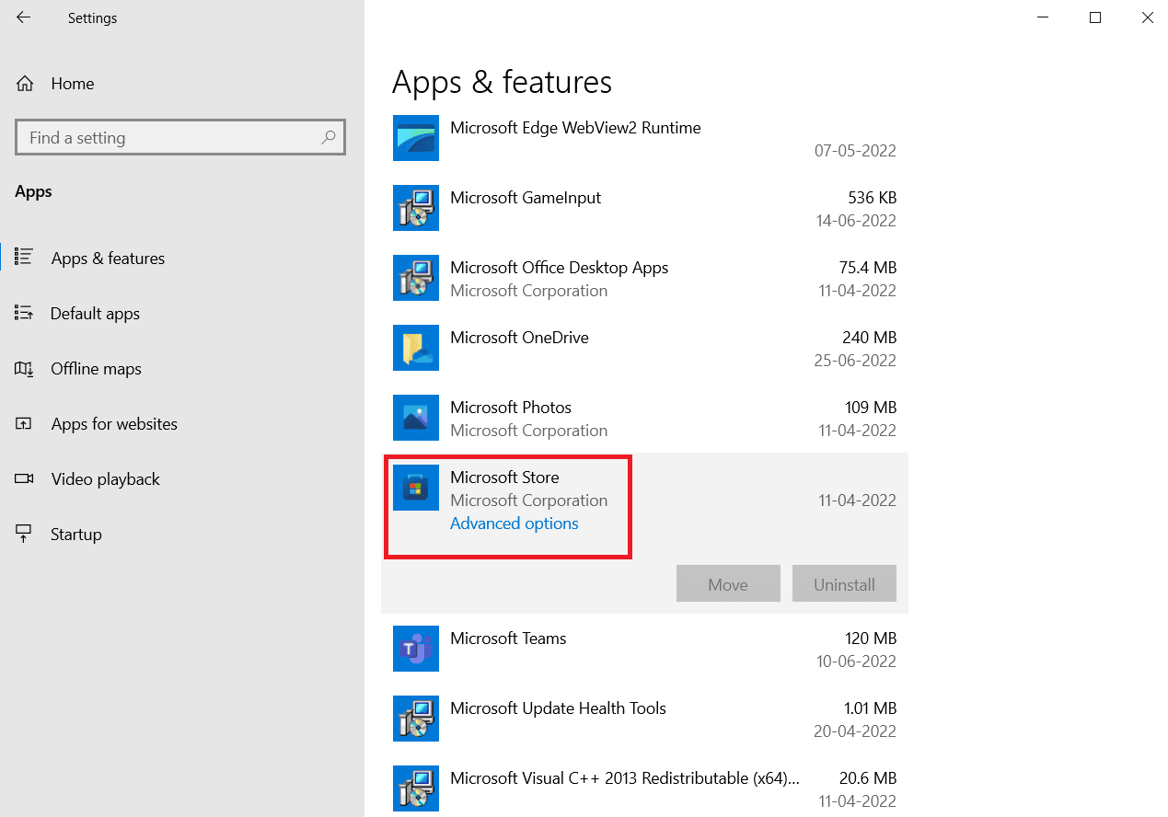Click the 07-05-2022 install date
This screenshot has height=817, width=1168.
click(x=855, y=151)
